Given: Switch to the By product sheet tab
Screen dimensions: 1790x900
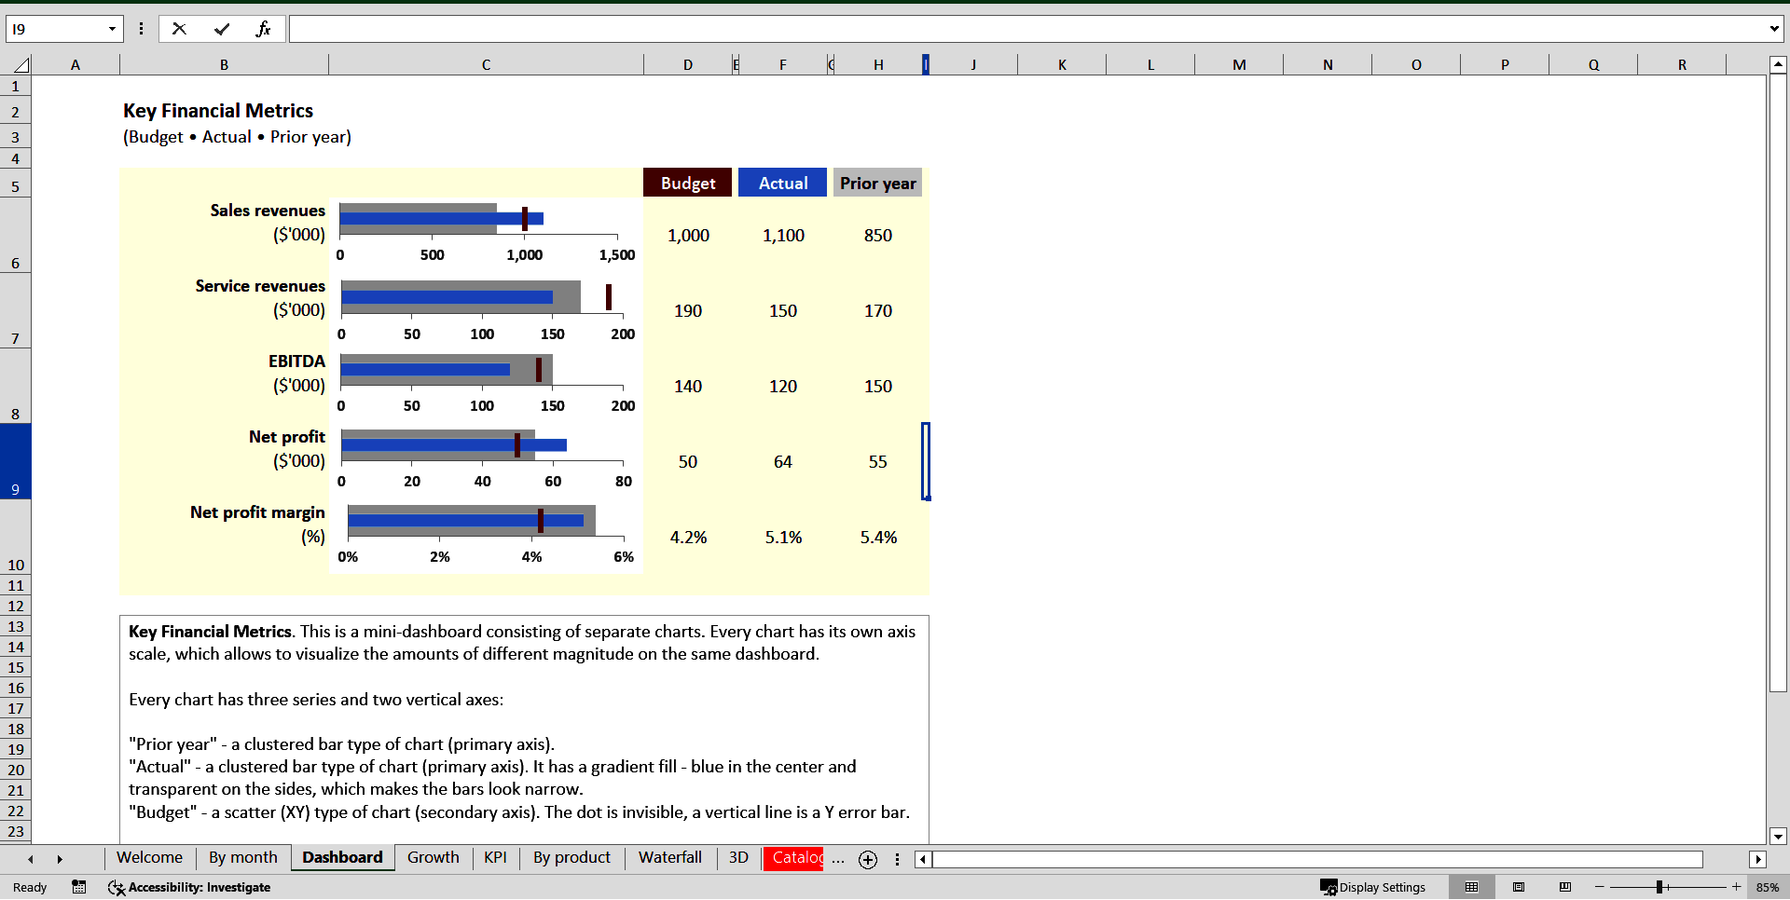Looking at the screenshot, I should pos(571,858).
